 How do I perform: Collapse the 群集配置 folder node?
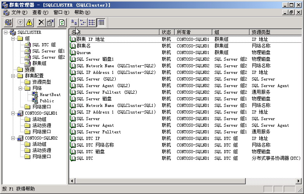click(13, 76)
